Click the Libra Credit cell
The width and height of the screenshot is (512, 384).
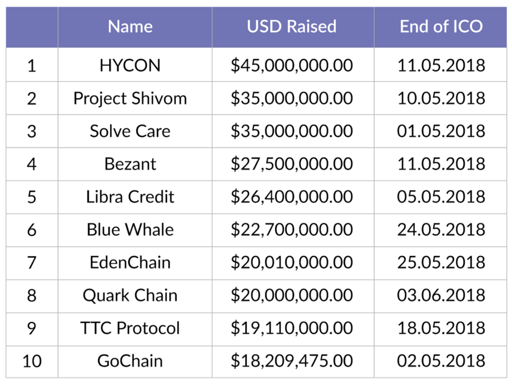click(130, 197)
